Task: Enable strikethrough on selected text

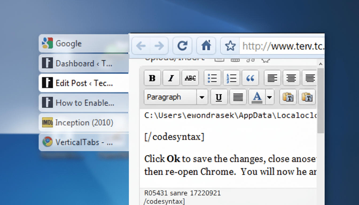Action: coord(190,78)
